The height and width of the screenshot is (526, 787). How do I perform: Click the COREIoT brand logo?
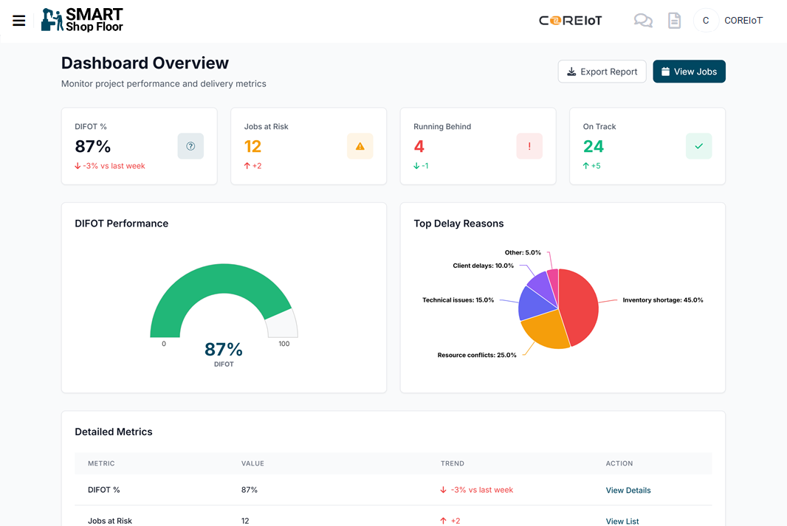coord(571,21)
